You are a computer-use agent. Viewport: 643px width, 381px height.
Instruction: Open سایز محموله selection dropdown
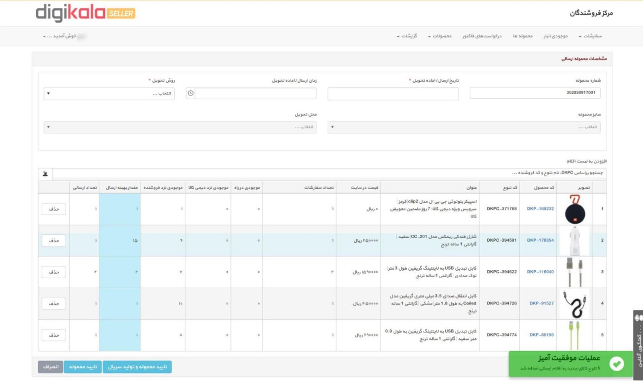(464, 127)
